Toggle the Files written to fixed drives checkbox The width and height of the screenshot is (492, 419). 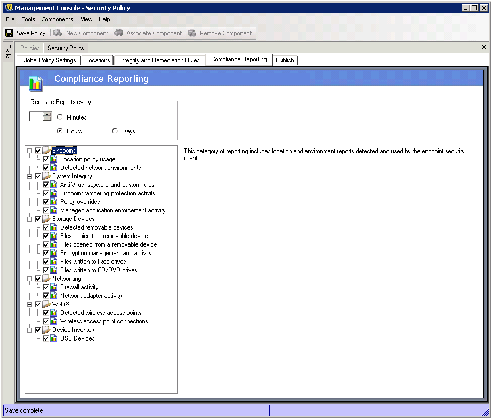click(46, 262)
